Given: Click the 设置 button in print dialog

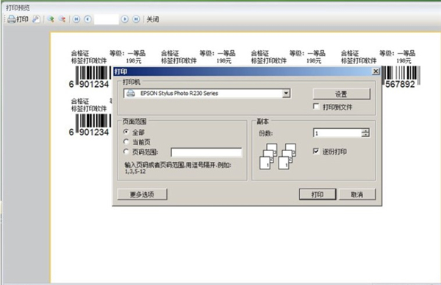Looking at the screenshot, I should click(x=342, y=94).
